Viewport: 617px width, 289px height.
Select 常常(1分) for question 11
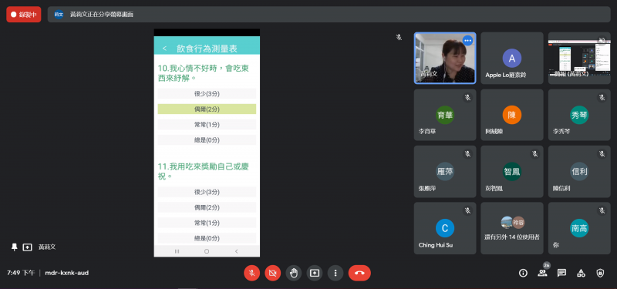point(207,223)
